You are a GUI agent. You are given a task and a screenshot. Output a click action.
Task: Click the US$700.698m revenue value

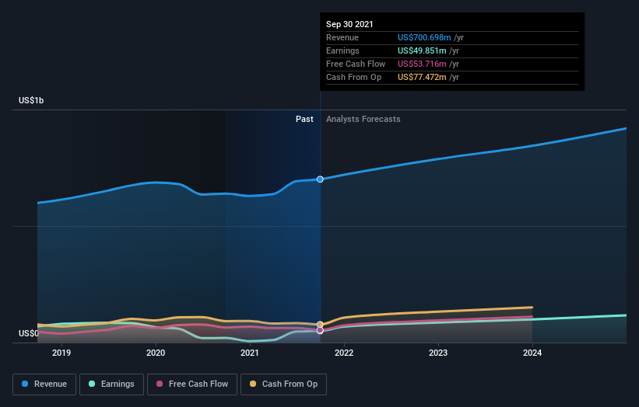(424, 37)
